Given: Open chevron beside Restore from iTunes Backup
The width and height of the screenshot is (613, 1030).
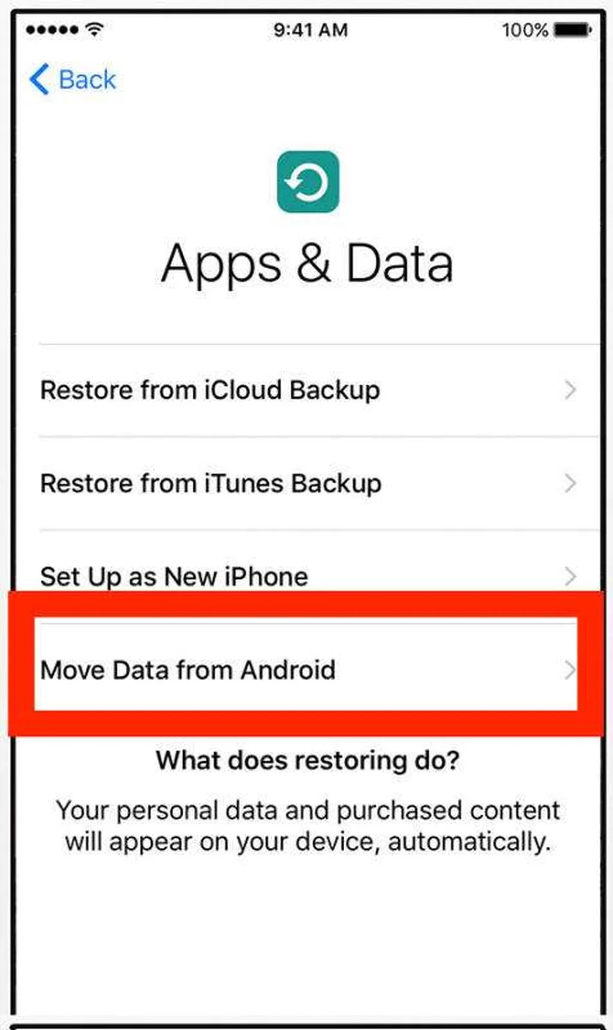Looking at the screenshot, I should point(570,484).
